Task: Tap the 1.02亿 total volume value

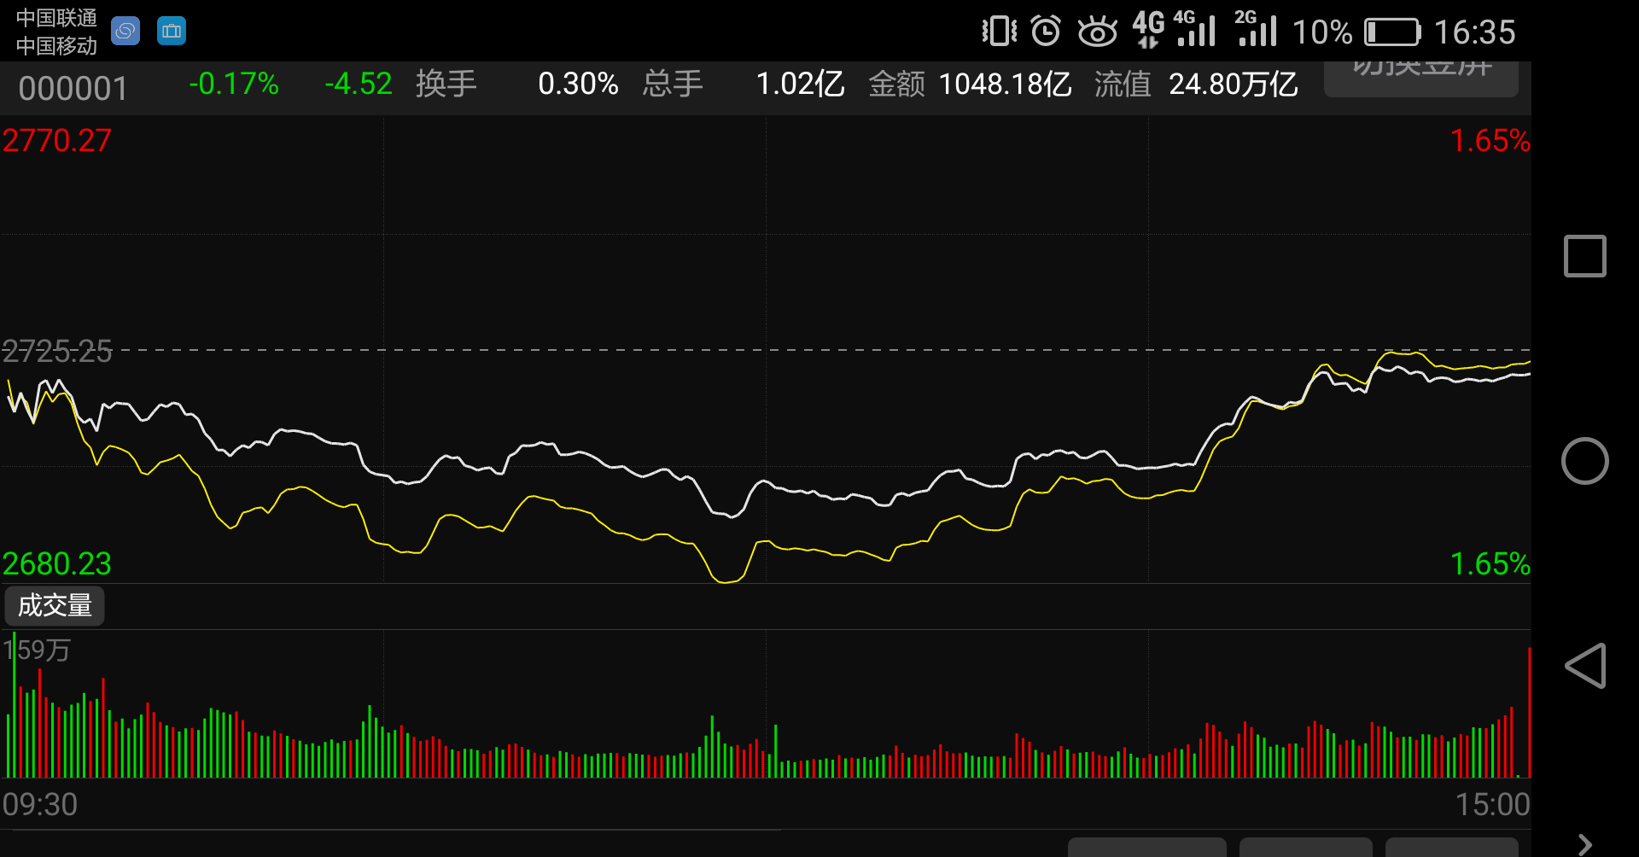Action: tap(800, 84)
